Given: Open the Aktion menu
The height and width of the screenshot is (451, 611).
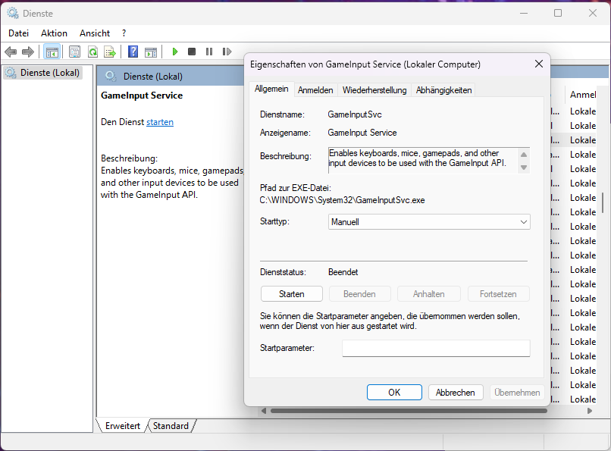Looking at the screenshot, I should coord(54,33).
